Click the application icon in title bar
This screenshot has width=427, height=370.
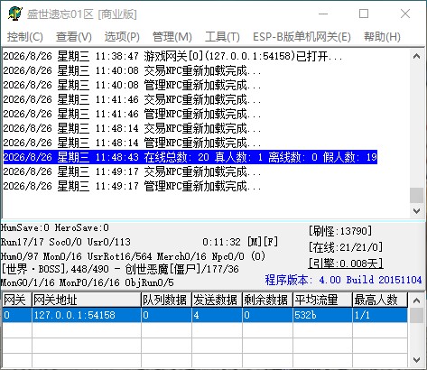[15, 14]
